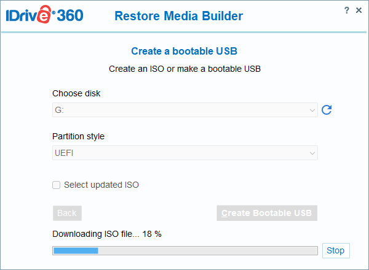Image resolution: width=369 pixels, height=270 pixels.
Task: Click the Choose disk label
Action: tap(76, 93)
